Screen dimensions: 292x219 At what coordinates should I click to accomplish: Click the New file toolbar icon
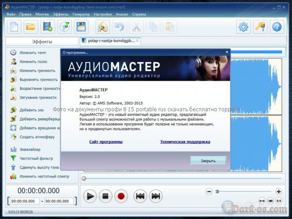tap(14, 27)
